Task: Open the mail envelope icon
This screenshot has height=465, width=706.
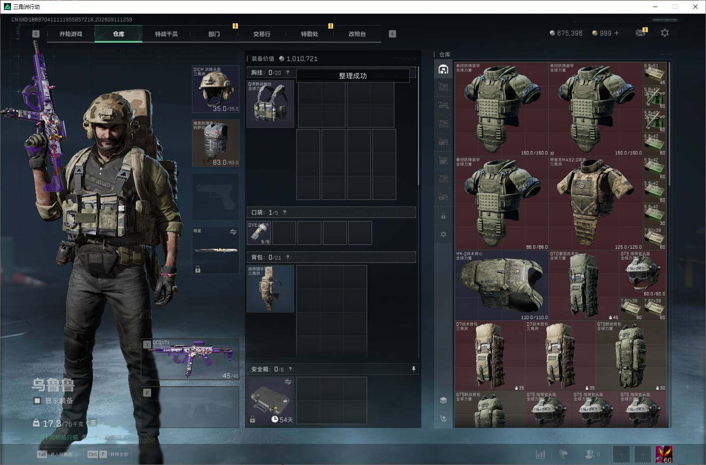Action: tap(641, 33)
